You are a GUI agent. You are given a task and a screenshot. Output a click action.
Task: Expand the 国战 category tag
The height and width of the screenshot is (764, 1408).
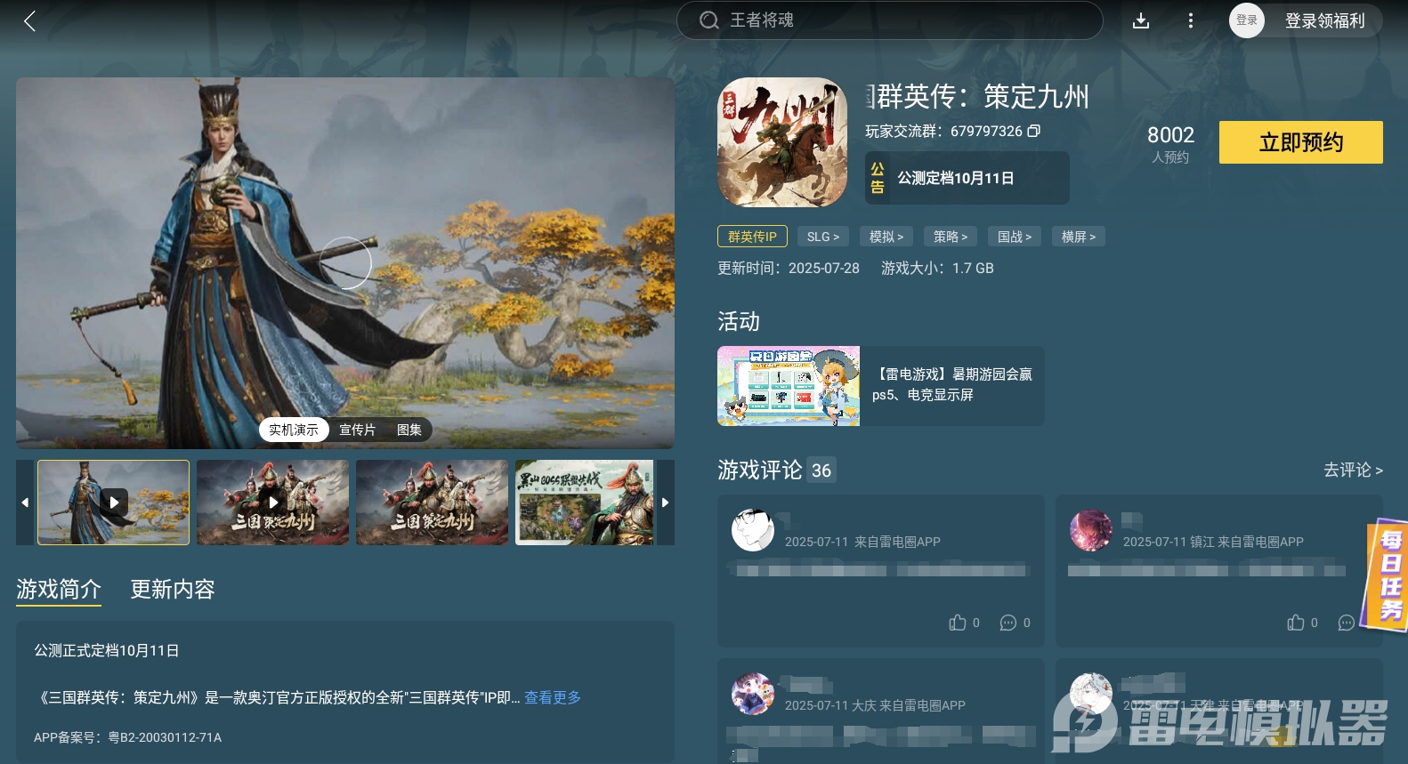coord(1015,237)
